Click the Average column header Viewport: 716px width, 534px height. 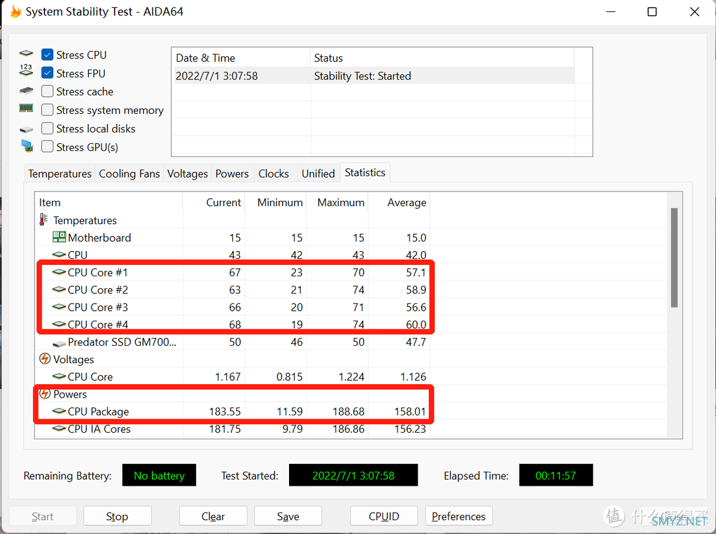click(399, 202)
